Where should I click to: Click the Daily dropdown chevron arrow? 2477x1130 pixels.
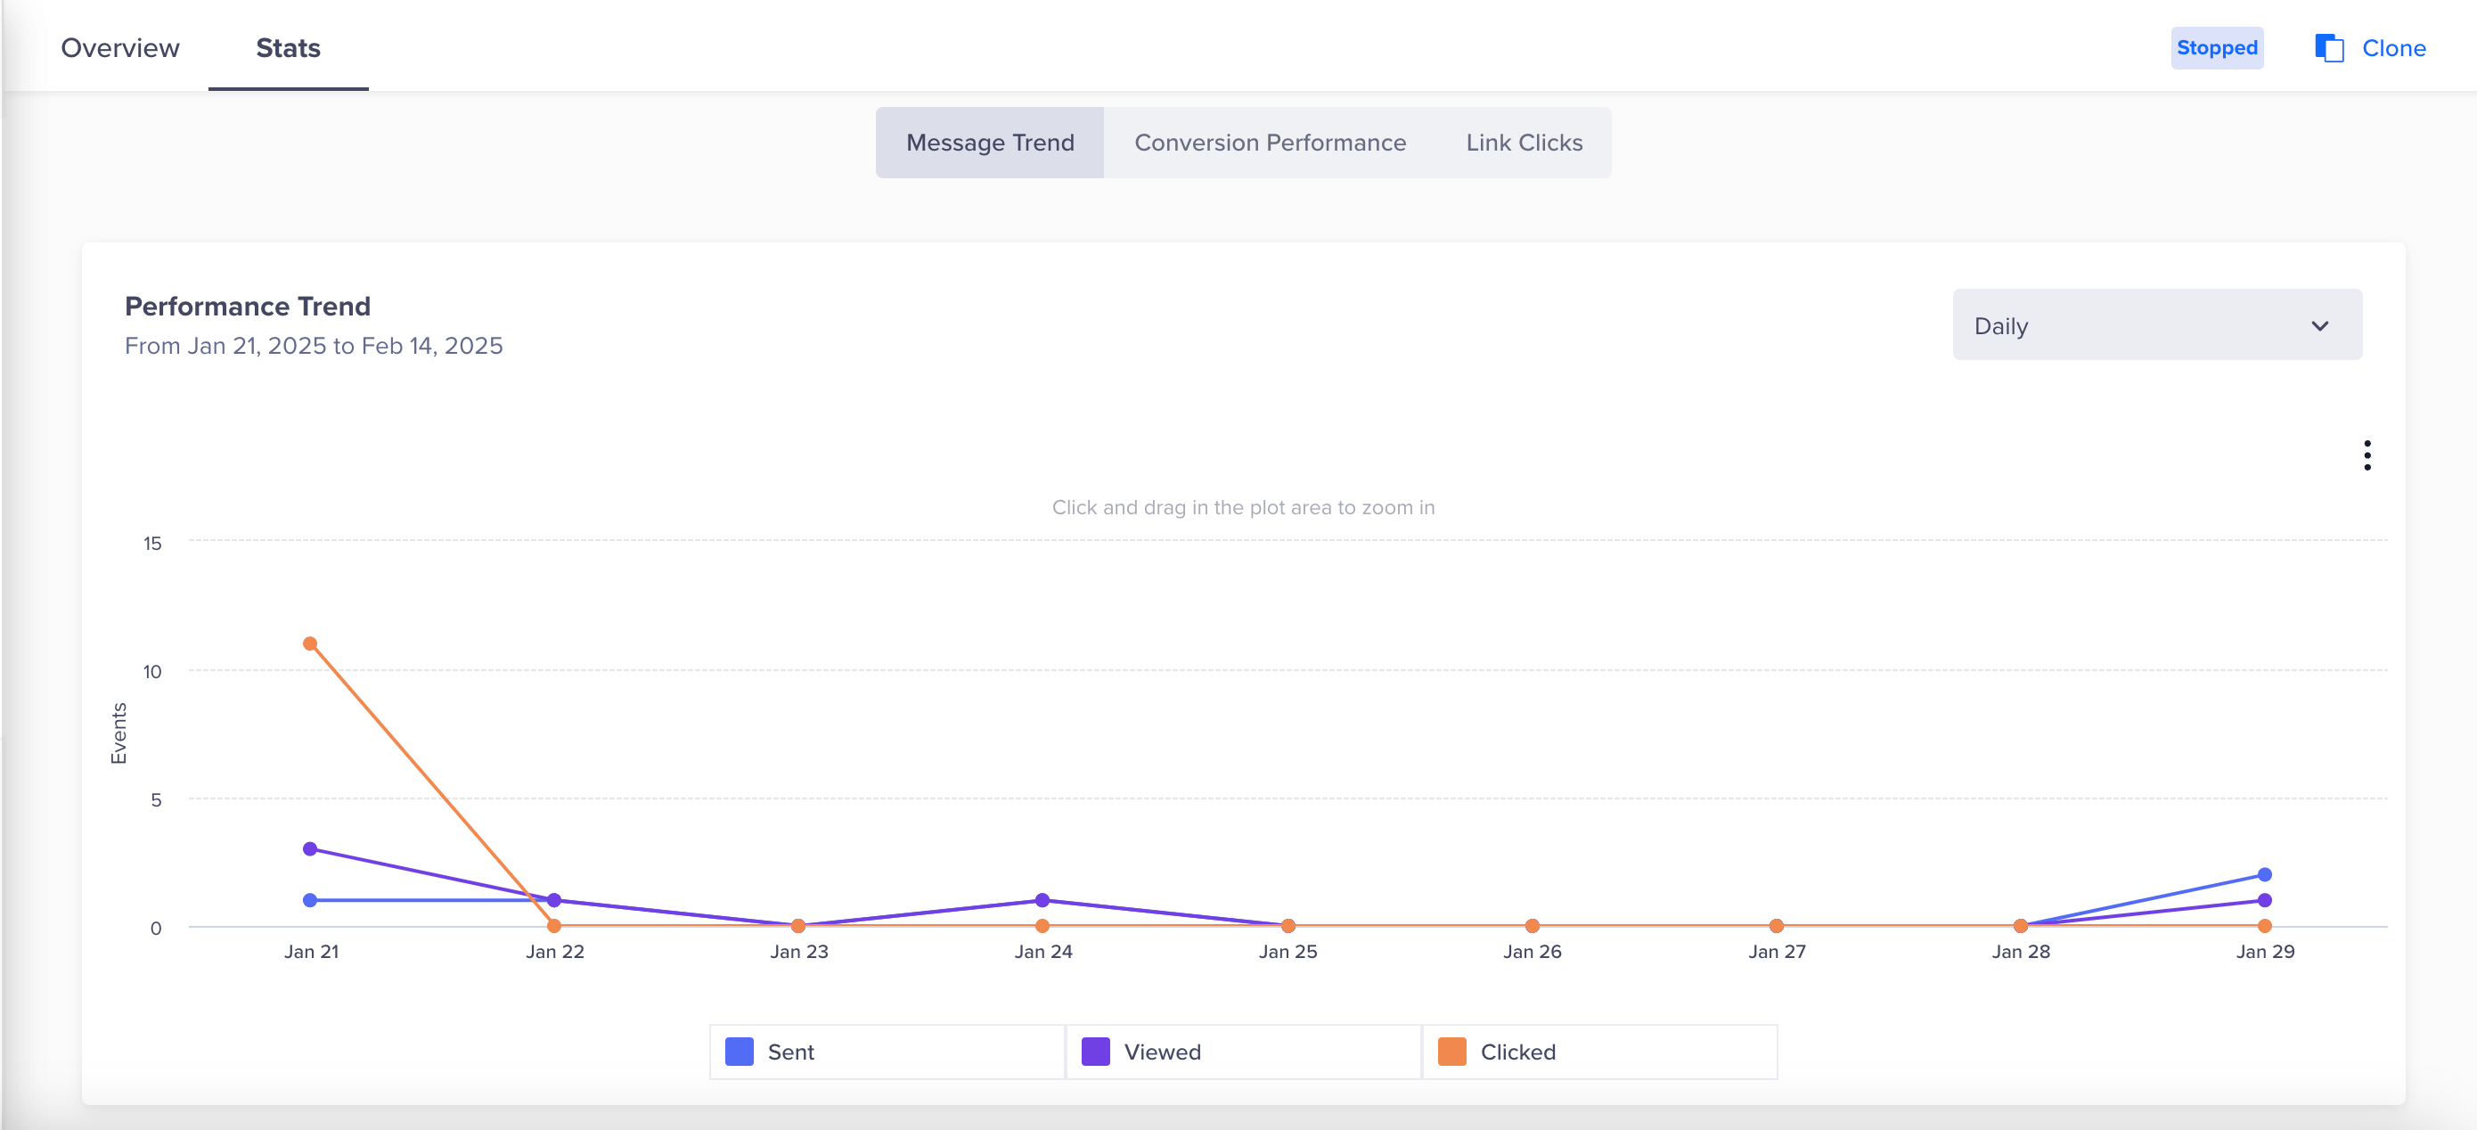click(x=2319, y=326)
